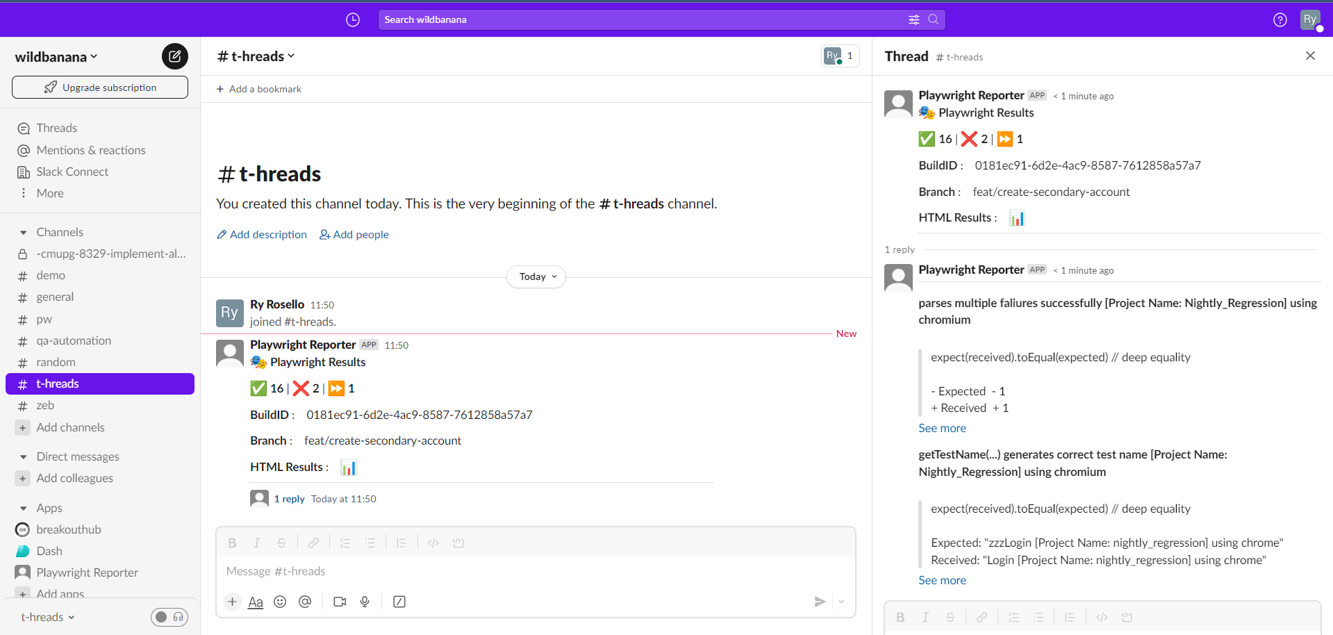Open the breakouthub app
This screenshot has width=1333, height=635.
click(100, 529)
